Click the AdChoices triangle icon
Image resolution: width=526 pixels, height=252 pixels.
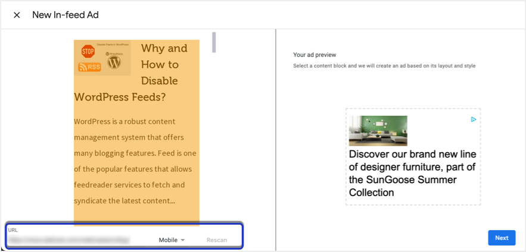coord(474,119)
